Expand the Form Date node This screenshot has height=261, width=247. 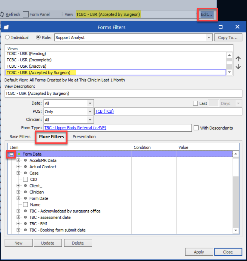[18, 198]
